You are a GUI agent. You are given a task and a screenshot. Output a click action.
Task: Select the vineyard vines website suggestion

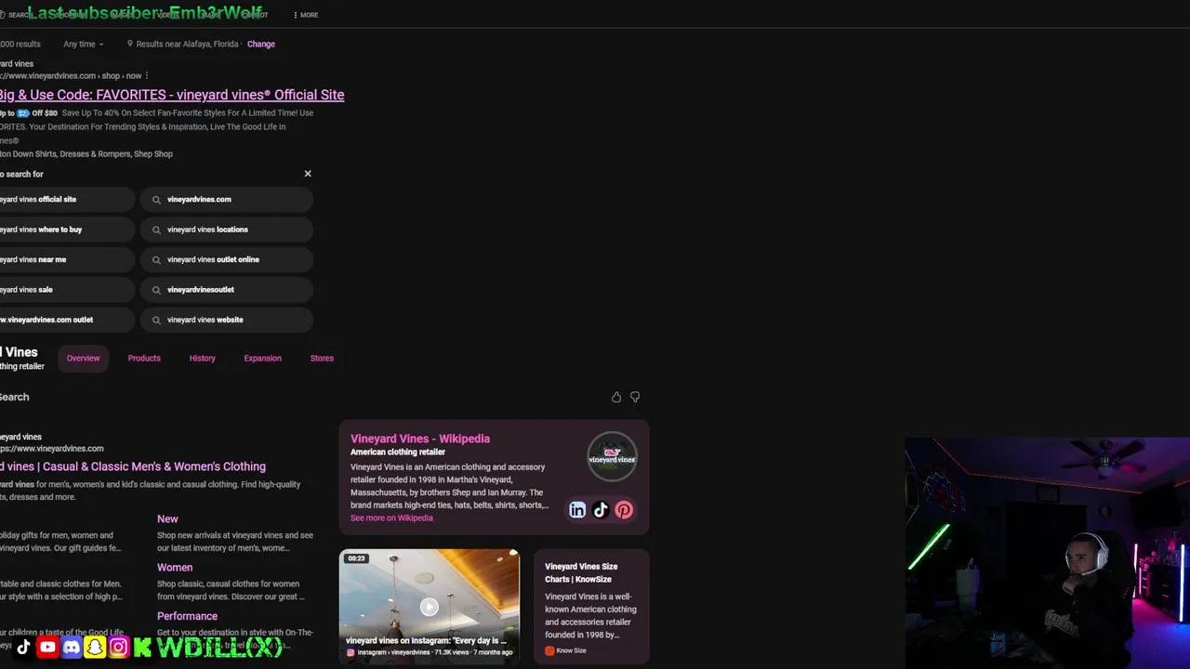227,320
